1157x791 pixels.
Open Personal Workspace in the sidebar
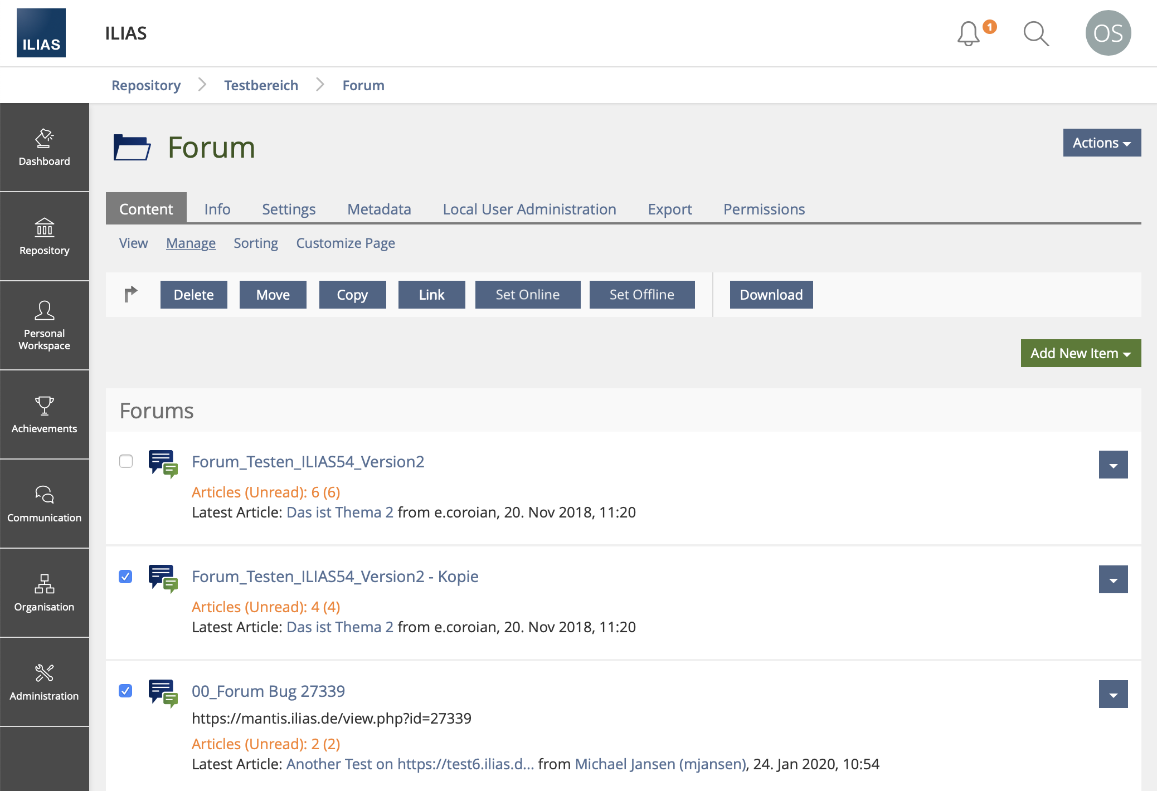45,326
